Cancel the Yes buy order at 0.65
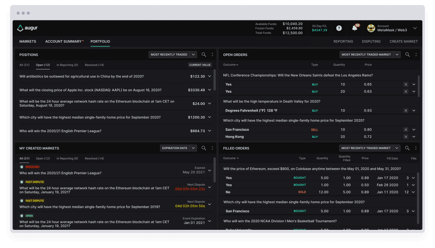The image size is (435, 248). coord(406,84)
